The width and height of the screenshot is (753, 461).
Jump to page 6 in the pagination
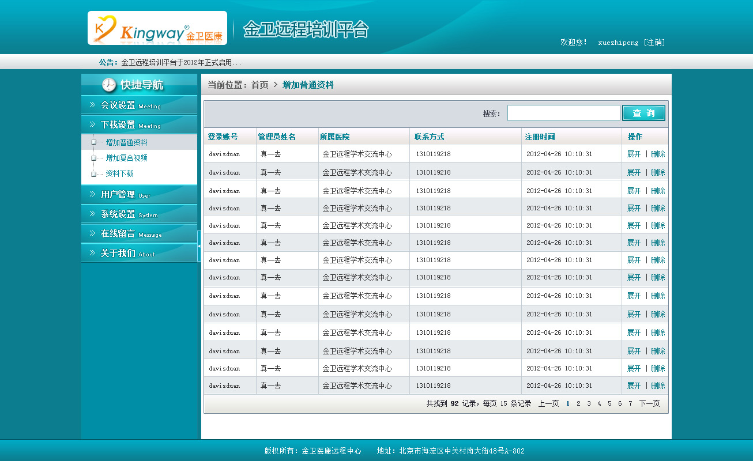pyautogui.click(x=620, y=403)
